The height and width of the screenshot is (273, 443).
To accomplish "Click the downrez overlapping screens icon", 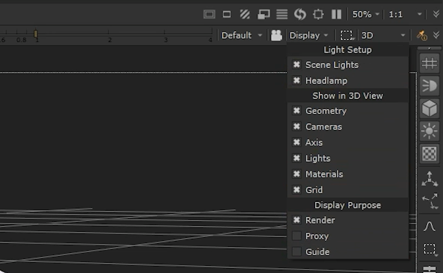I will click(263, 14).
